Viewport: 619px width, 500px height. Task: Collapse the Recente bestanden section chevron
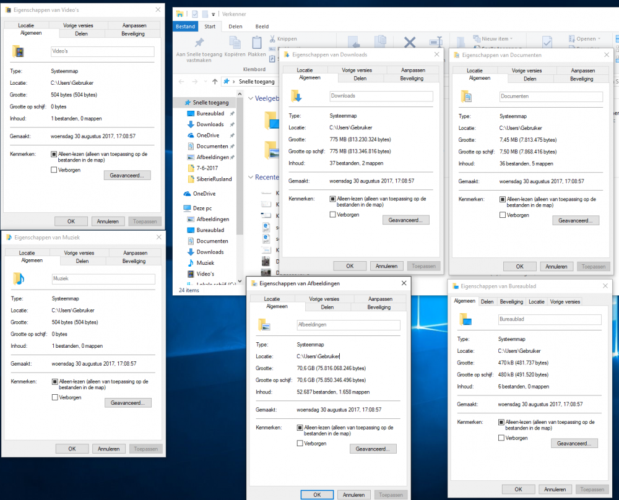click(x=251, y=178)
